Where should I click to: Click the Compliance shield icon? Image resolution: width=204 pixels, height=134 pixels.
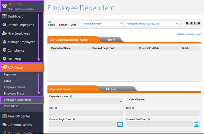click(5, 50)
